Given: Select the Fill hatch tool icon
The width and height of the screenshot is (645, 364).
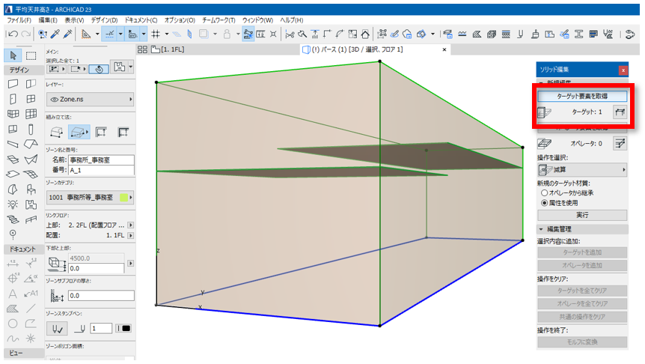Looking at the screenshot, I should click(x=13, y=309).
